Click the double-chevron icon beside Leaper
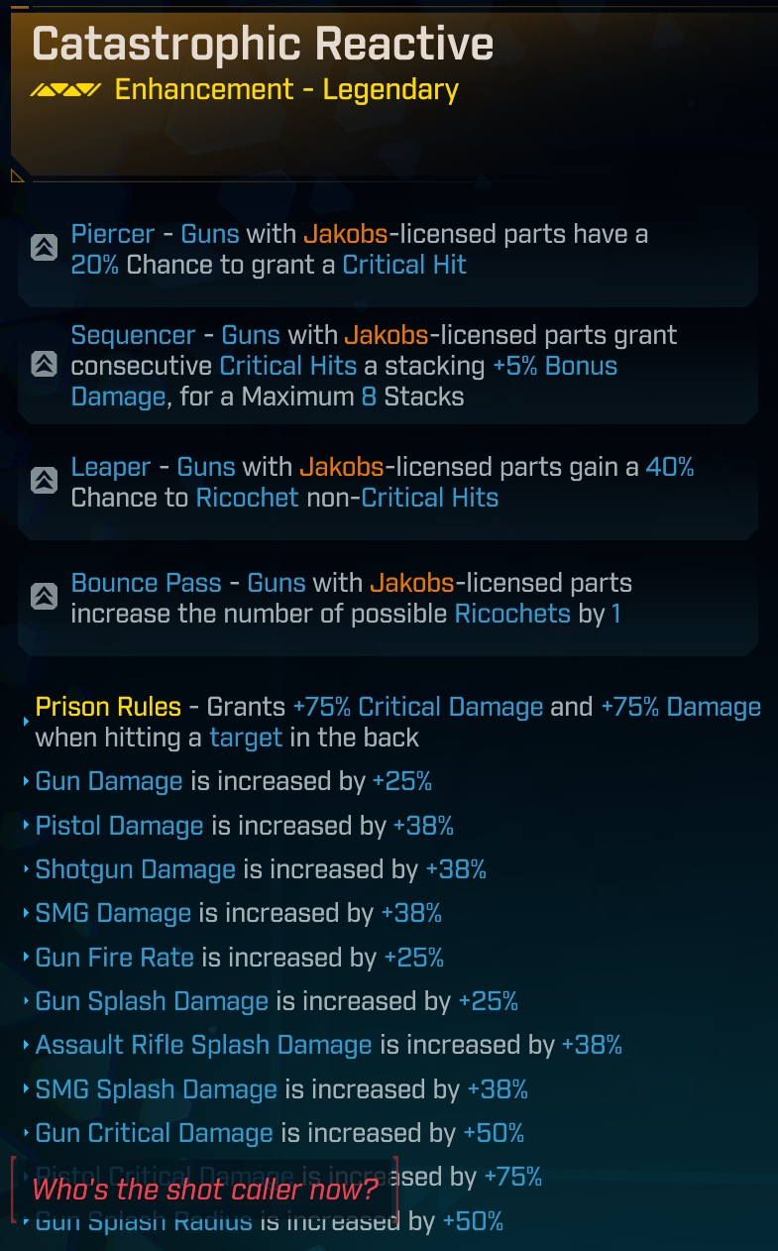778x1251 pixels. tap(44, 482)
